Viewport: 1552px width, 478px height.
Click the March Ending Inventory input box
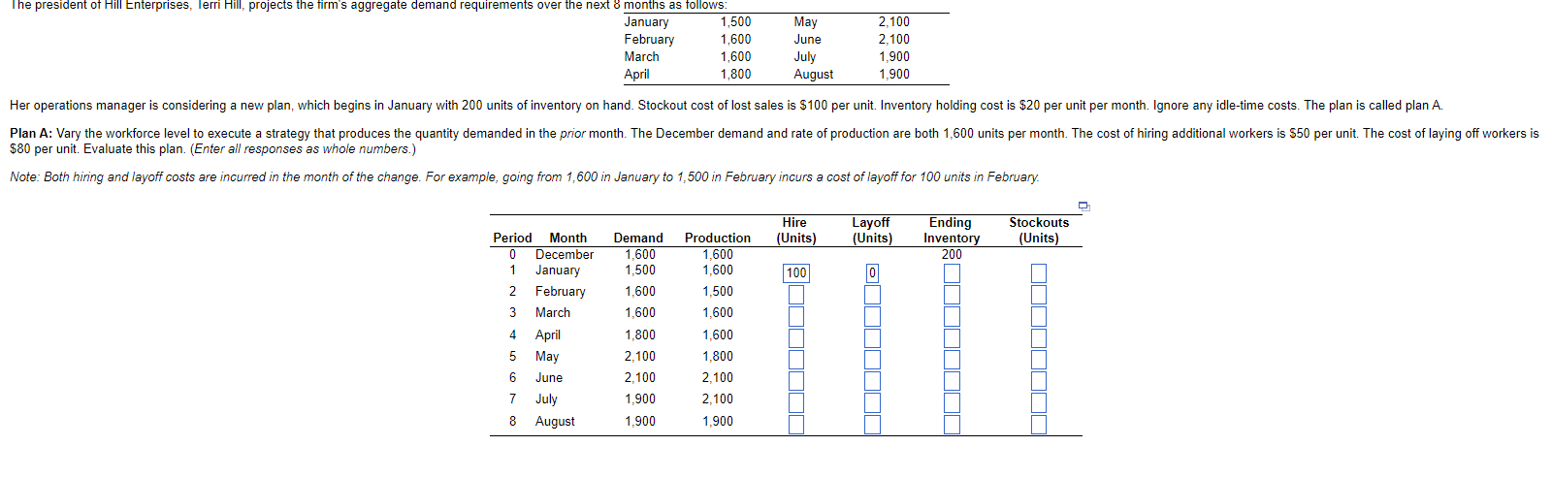[x=952, y=316]
